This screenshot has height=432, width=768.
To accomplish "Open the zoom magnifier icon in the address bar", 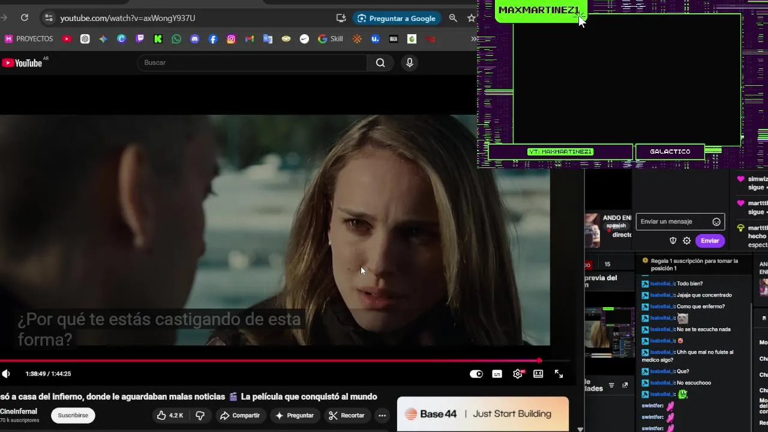I will coord(453,18).
